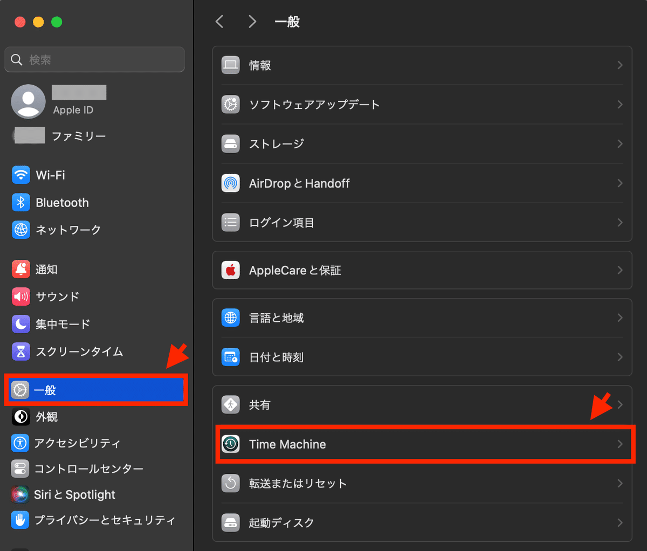The width and height of the screenshot is (647, 551).
Task: Click the ソフトウェアアップデート gear icon
Action: pyautogui.click(x=231, y=105)
